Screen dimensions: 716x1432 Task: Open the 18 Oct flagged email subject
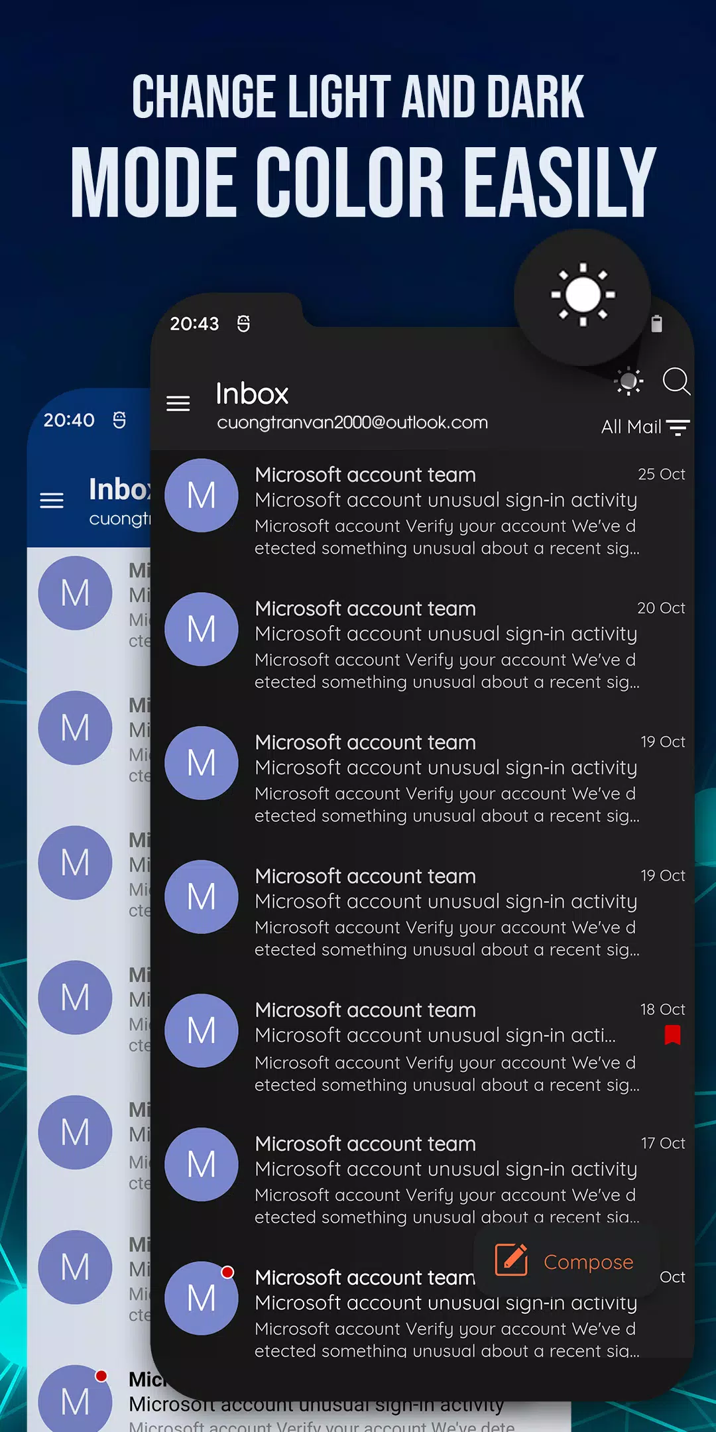tap(436, 1036)
